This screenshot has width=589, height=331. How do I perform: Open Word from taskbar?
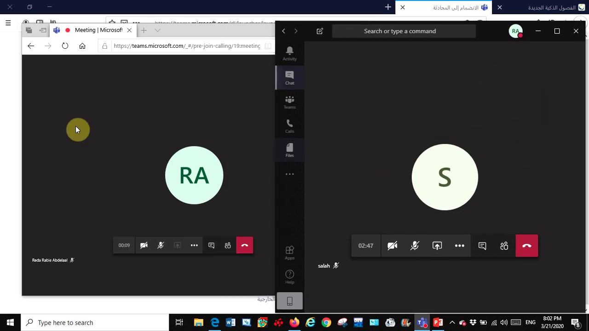(x=231, y=323)
